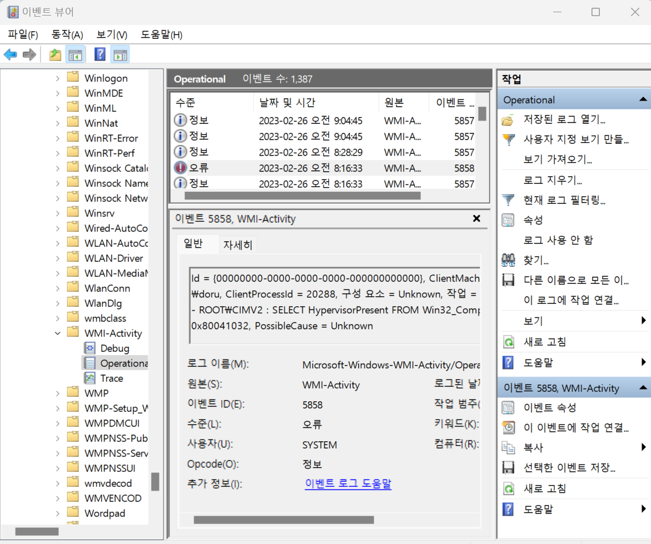Select the last 8:16:33 정보 event row

click(x=324, y=183)
